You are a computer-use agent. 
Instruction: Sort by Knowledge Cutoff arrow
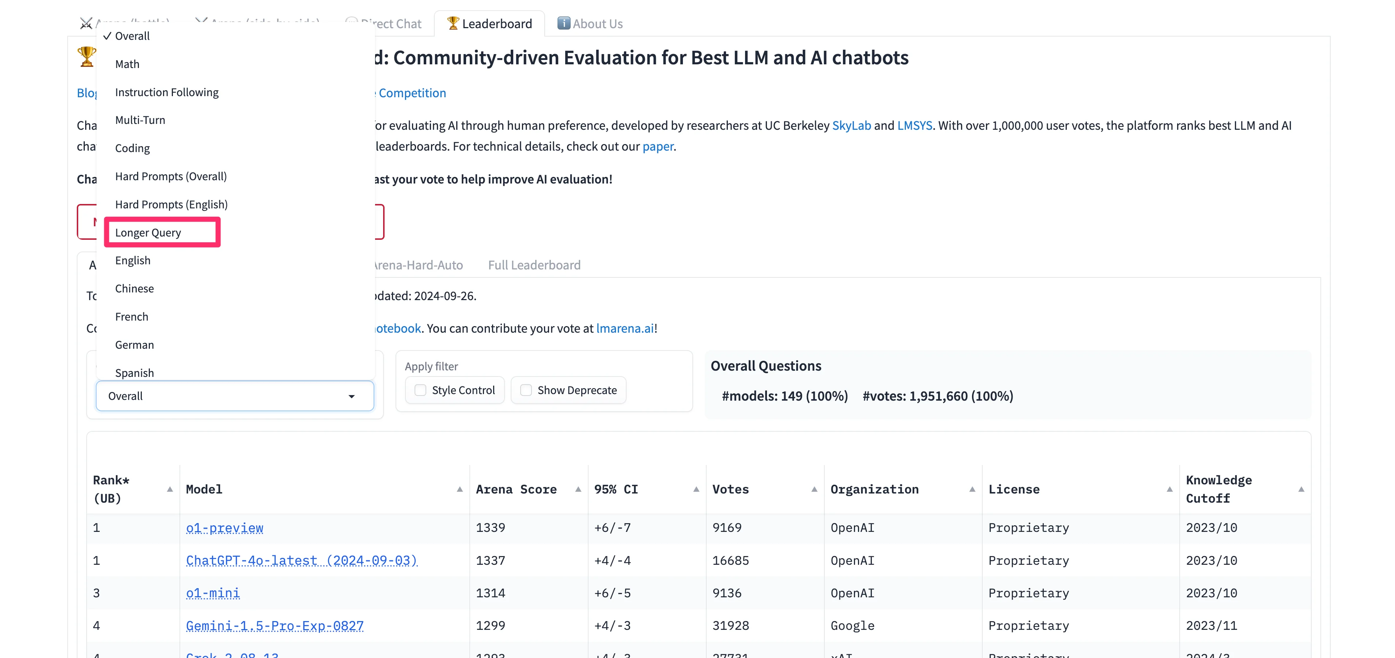(1301, 489)
